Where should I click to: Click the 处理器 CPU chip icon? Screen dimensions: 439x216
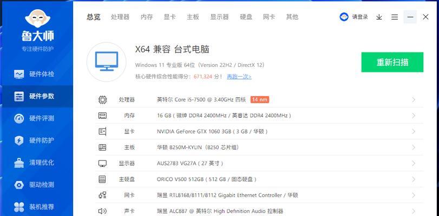102,100
